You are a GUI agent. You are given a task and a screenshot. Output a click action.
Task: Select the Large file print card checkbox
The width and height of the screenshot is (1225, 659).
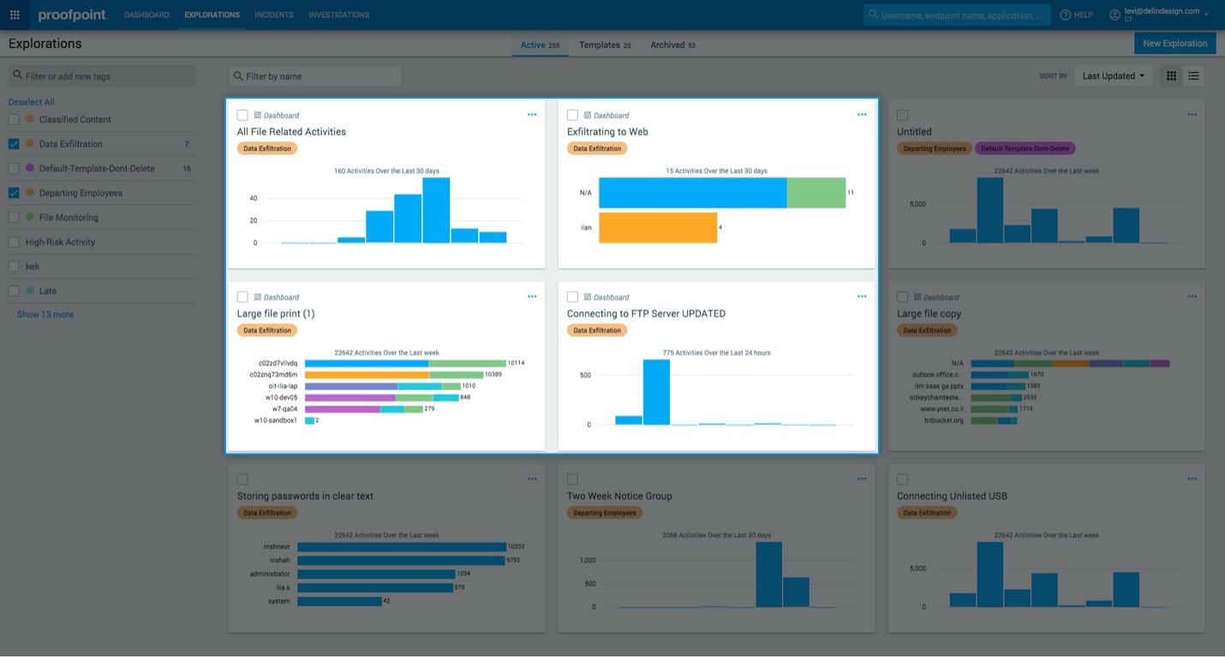pos(242,297)
